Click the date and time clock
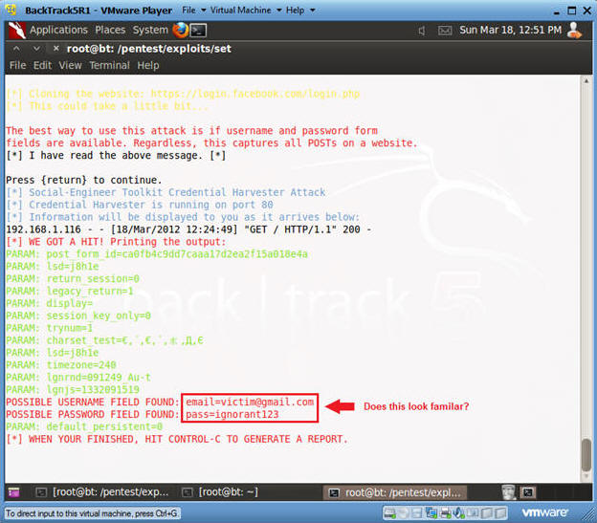The height and width of the screenshot is (523, 597). (510, 30)
